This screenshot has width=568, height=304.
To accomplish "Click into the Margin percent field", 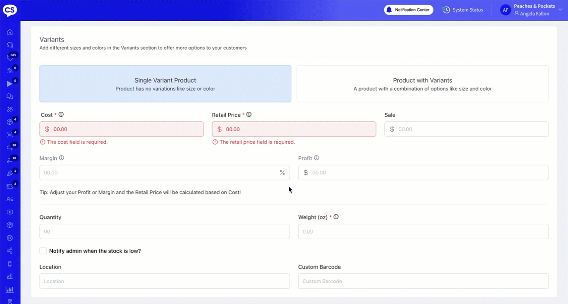I will point(164,172).
